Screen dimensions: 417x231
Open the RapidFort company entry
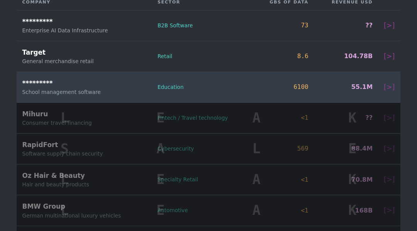(x=40, y=145)
